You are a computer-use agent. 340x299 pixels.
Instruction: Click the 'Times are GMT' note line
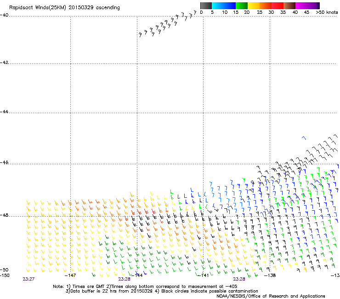[145, 287]
